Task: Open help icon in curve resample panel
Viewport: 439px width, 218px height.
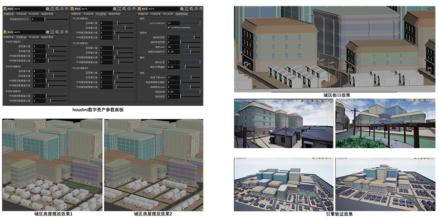Action: (201, 9)
